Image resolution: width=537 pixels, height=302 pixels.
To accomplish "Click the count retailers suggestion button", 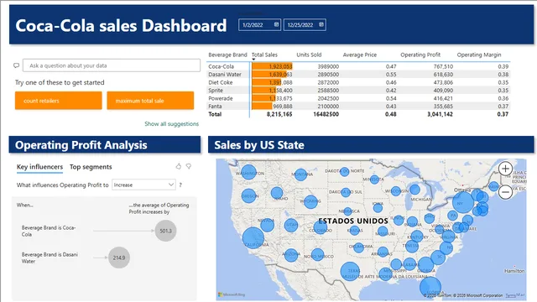I will pyautogui.click(x=58, y=101).
